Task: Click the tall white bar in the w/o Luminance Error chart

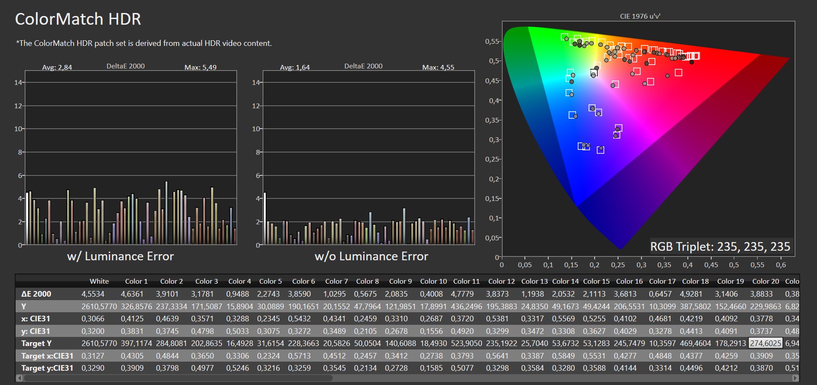Action: click(265, 219)
